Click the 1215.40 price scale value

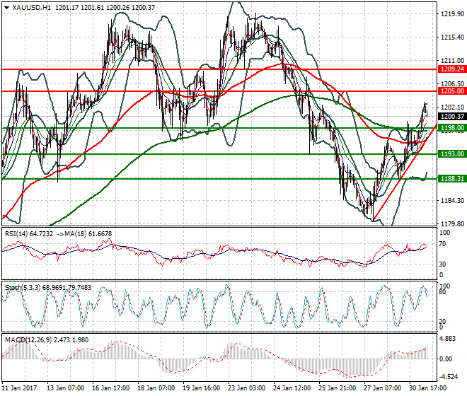[452, 37]
